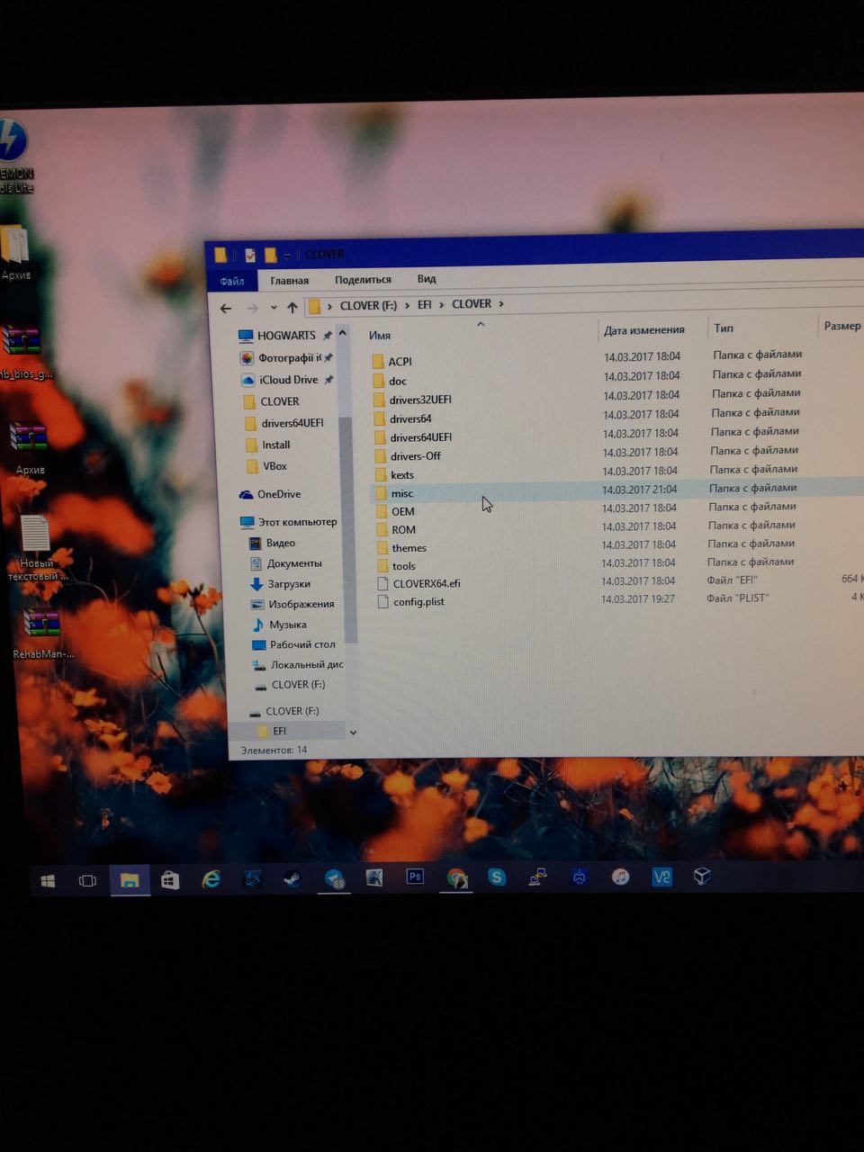The height and width of the screenshot is (1152, 864).
Task: Select the drivers64 folder name
Action: click(x=410, y=418)
